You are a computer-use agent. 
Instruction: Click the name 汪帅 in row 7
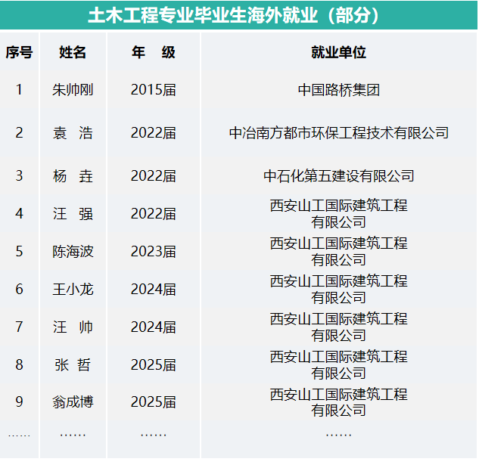[x=73, y=327]
